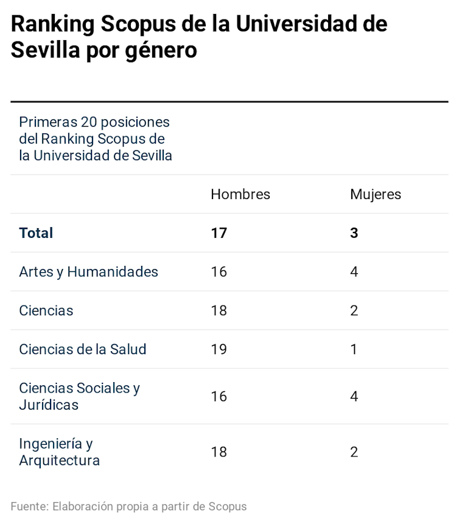Click the Total Mujeres value 3
This screenshot has height=524, width=459.
point(354,233)
